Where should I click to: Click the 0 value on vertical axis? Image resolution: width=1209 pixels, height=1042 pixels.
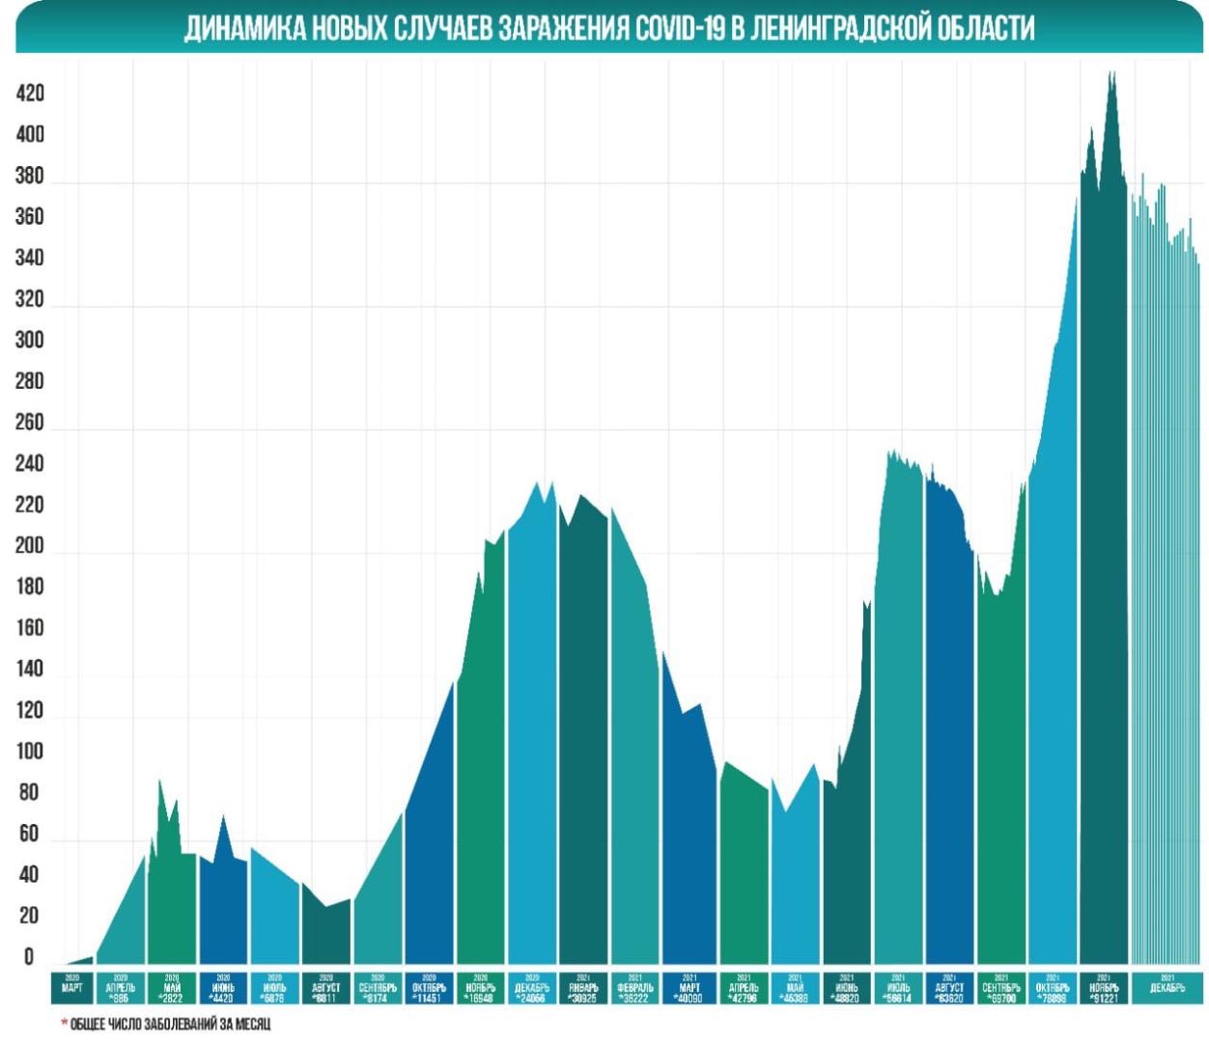tap(29, 956)
